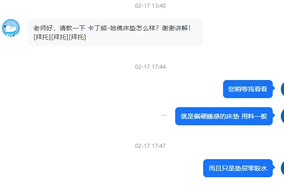Select the 而且只是垫层零胶水 reply bubble

click(x=238, y=168)
